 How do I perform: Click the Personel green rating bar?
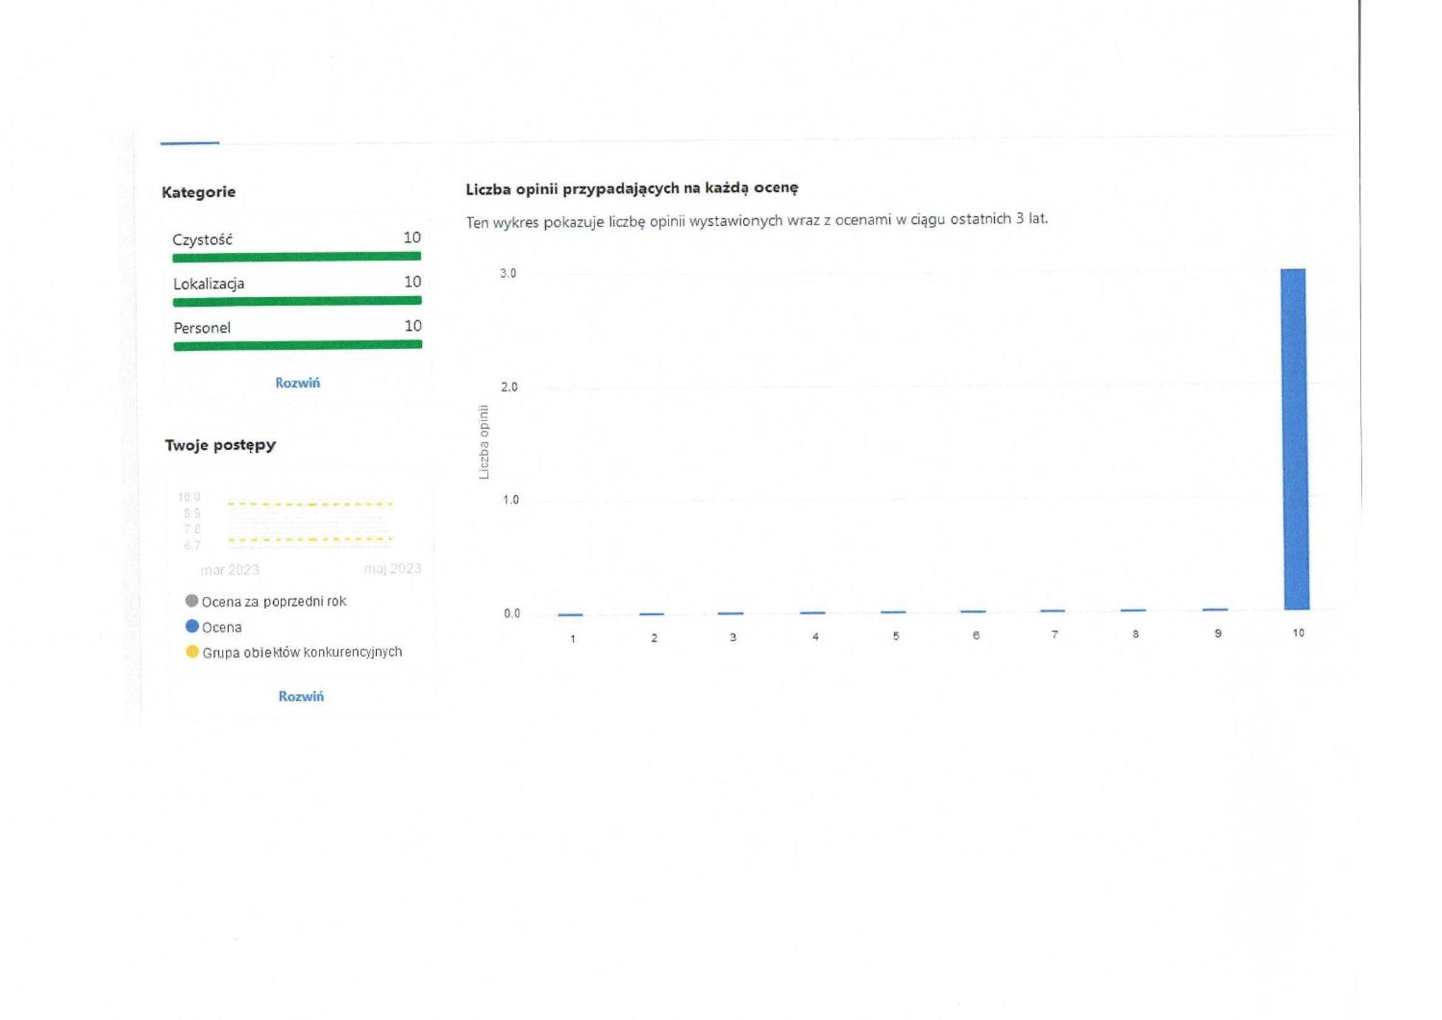coord(298,345)
